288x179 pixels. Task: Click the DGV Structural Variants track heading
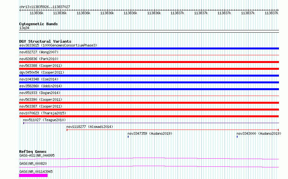tap(45, 41)
